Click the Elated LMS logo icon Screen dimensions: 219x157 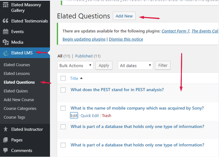[5, 53]
